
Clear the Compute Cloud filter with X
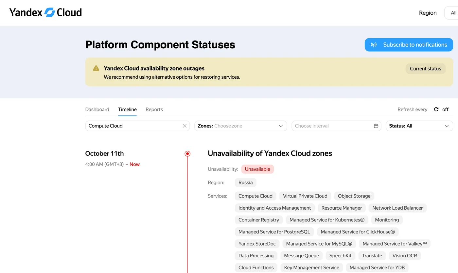click(185, 126)
